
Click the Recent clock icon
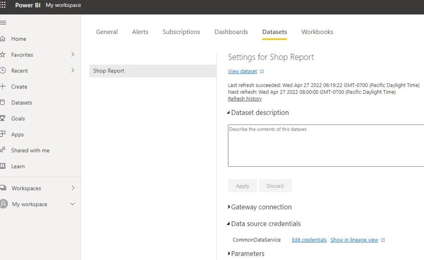click(3, 70)
